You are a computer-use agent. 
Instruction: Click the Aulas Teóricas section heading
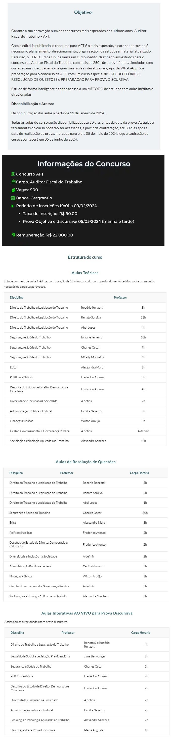tap(85, 273)
